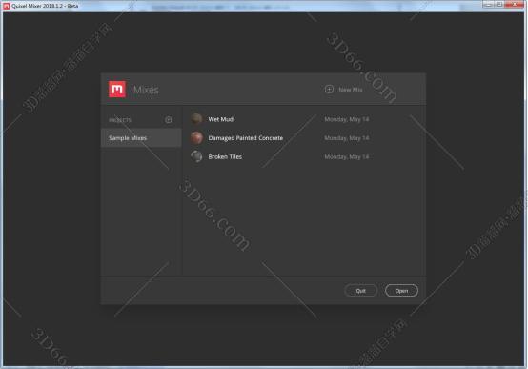This screenshot has height=369, width=528.
Task: Click the Open button
Action: (401, 291)
